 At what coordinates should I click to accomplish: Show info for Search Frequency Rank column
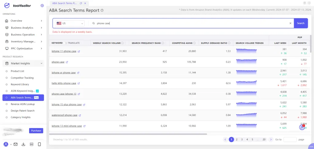tap(163, 43)
